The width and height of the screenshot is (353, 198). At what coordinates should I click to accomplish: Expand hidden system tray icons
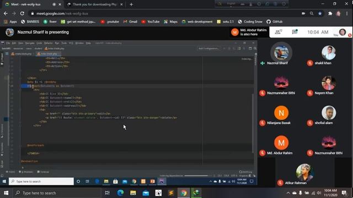pos(288,193)
